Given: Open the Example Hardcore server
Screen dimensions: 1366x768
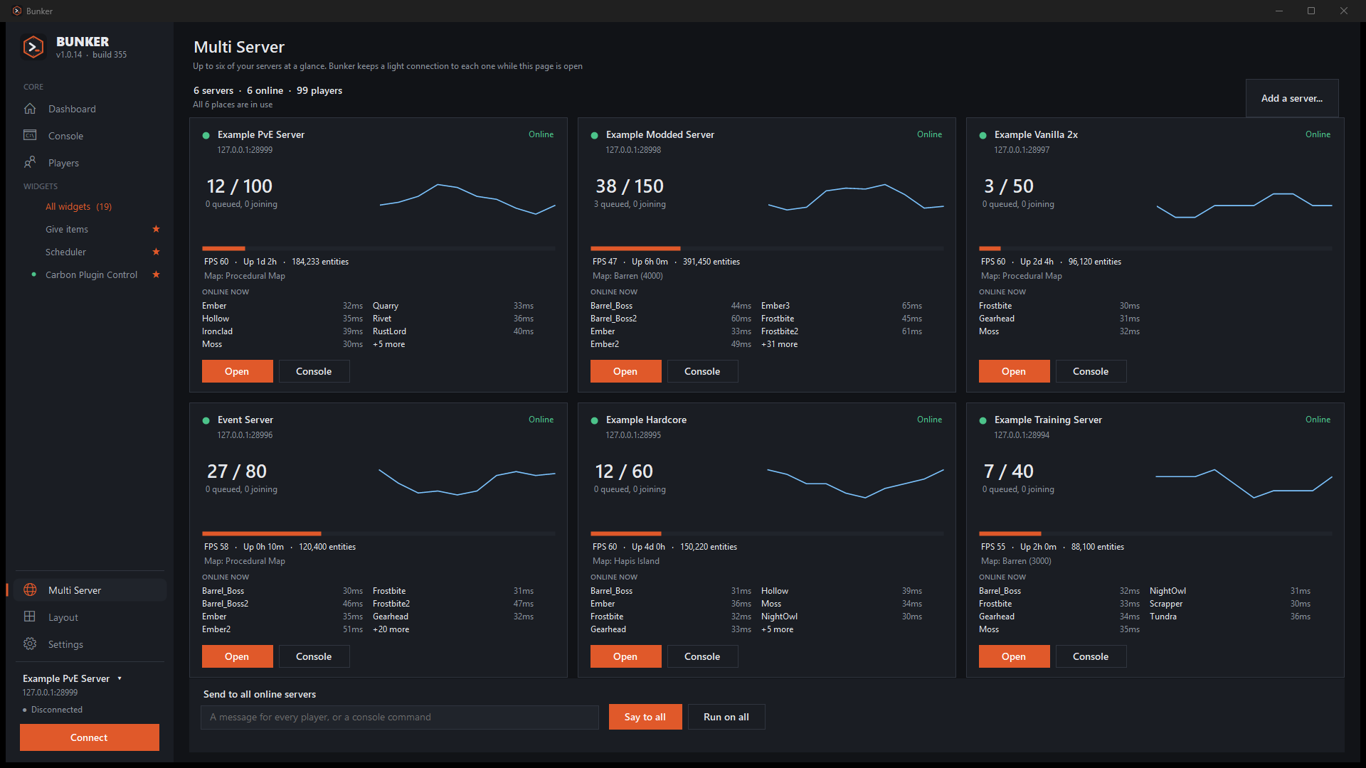Looking at the screenshot, I should click(x=626, y=656).
